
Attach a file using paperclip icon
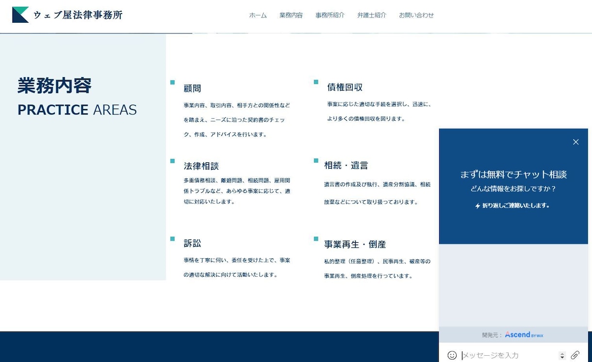coord(575,355)
